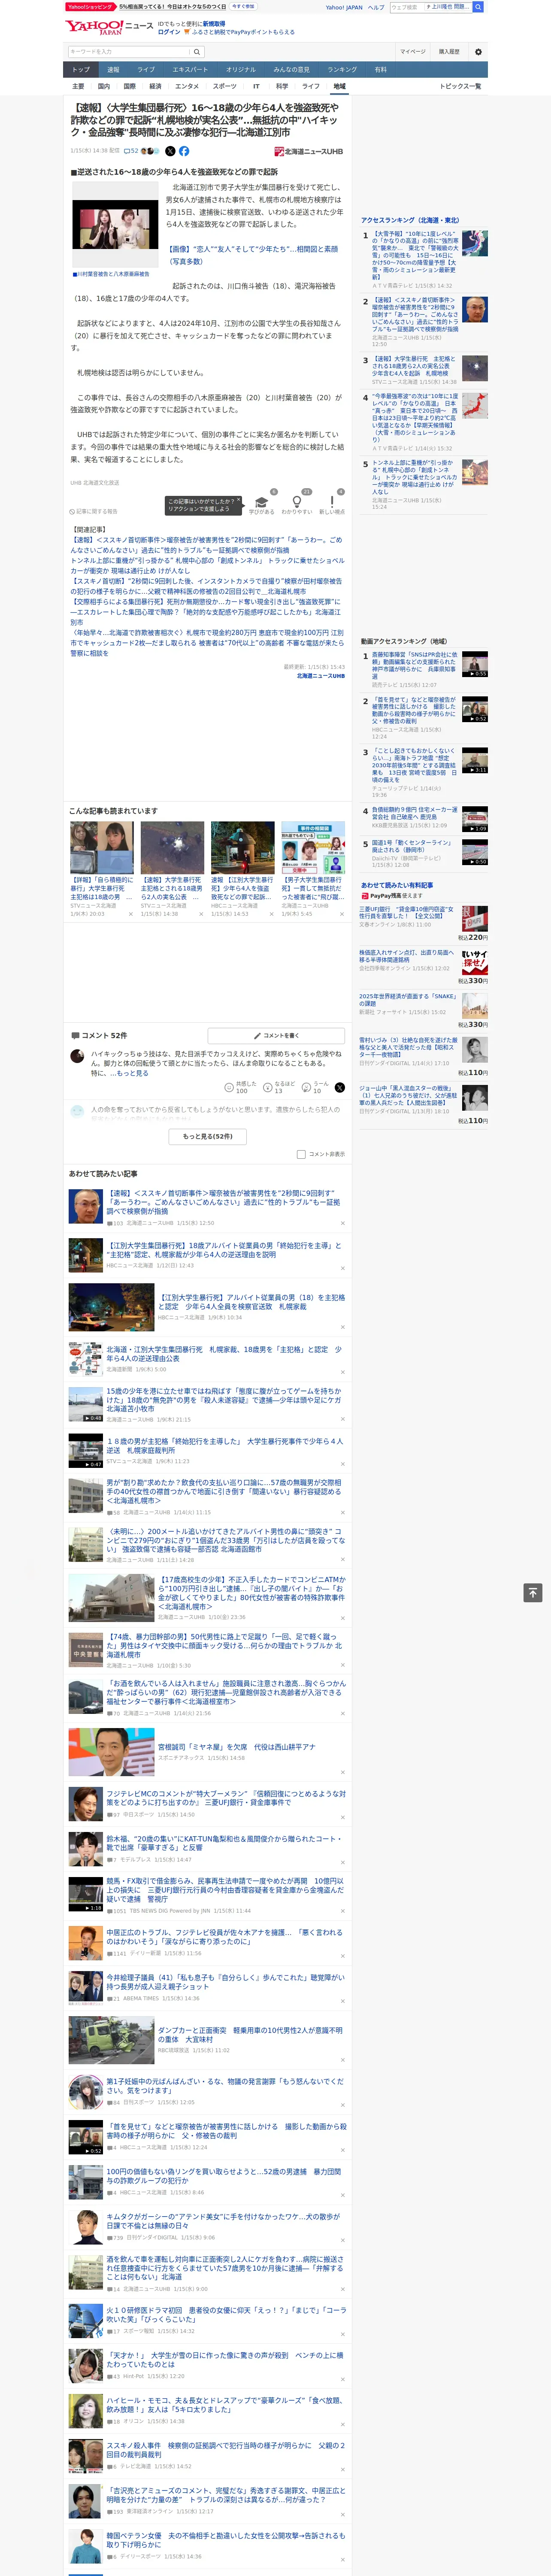Click the back-to-top arrow button

click(x=533, y=1592)
